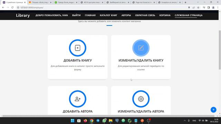Click the Add Author person-plus icon
The height and width of the screenshot is (124, 221).
[77, 99]
